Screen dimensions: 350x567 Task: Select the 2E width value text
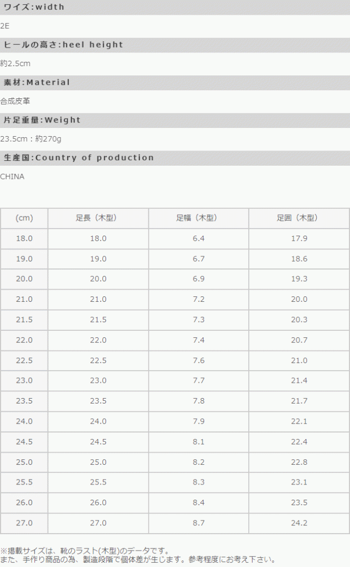(x=5, y=26)
